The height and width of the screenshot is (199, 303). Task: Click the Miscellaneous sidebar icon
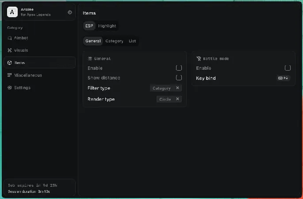pyautogui.click(x=10, y=75)
